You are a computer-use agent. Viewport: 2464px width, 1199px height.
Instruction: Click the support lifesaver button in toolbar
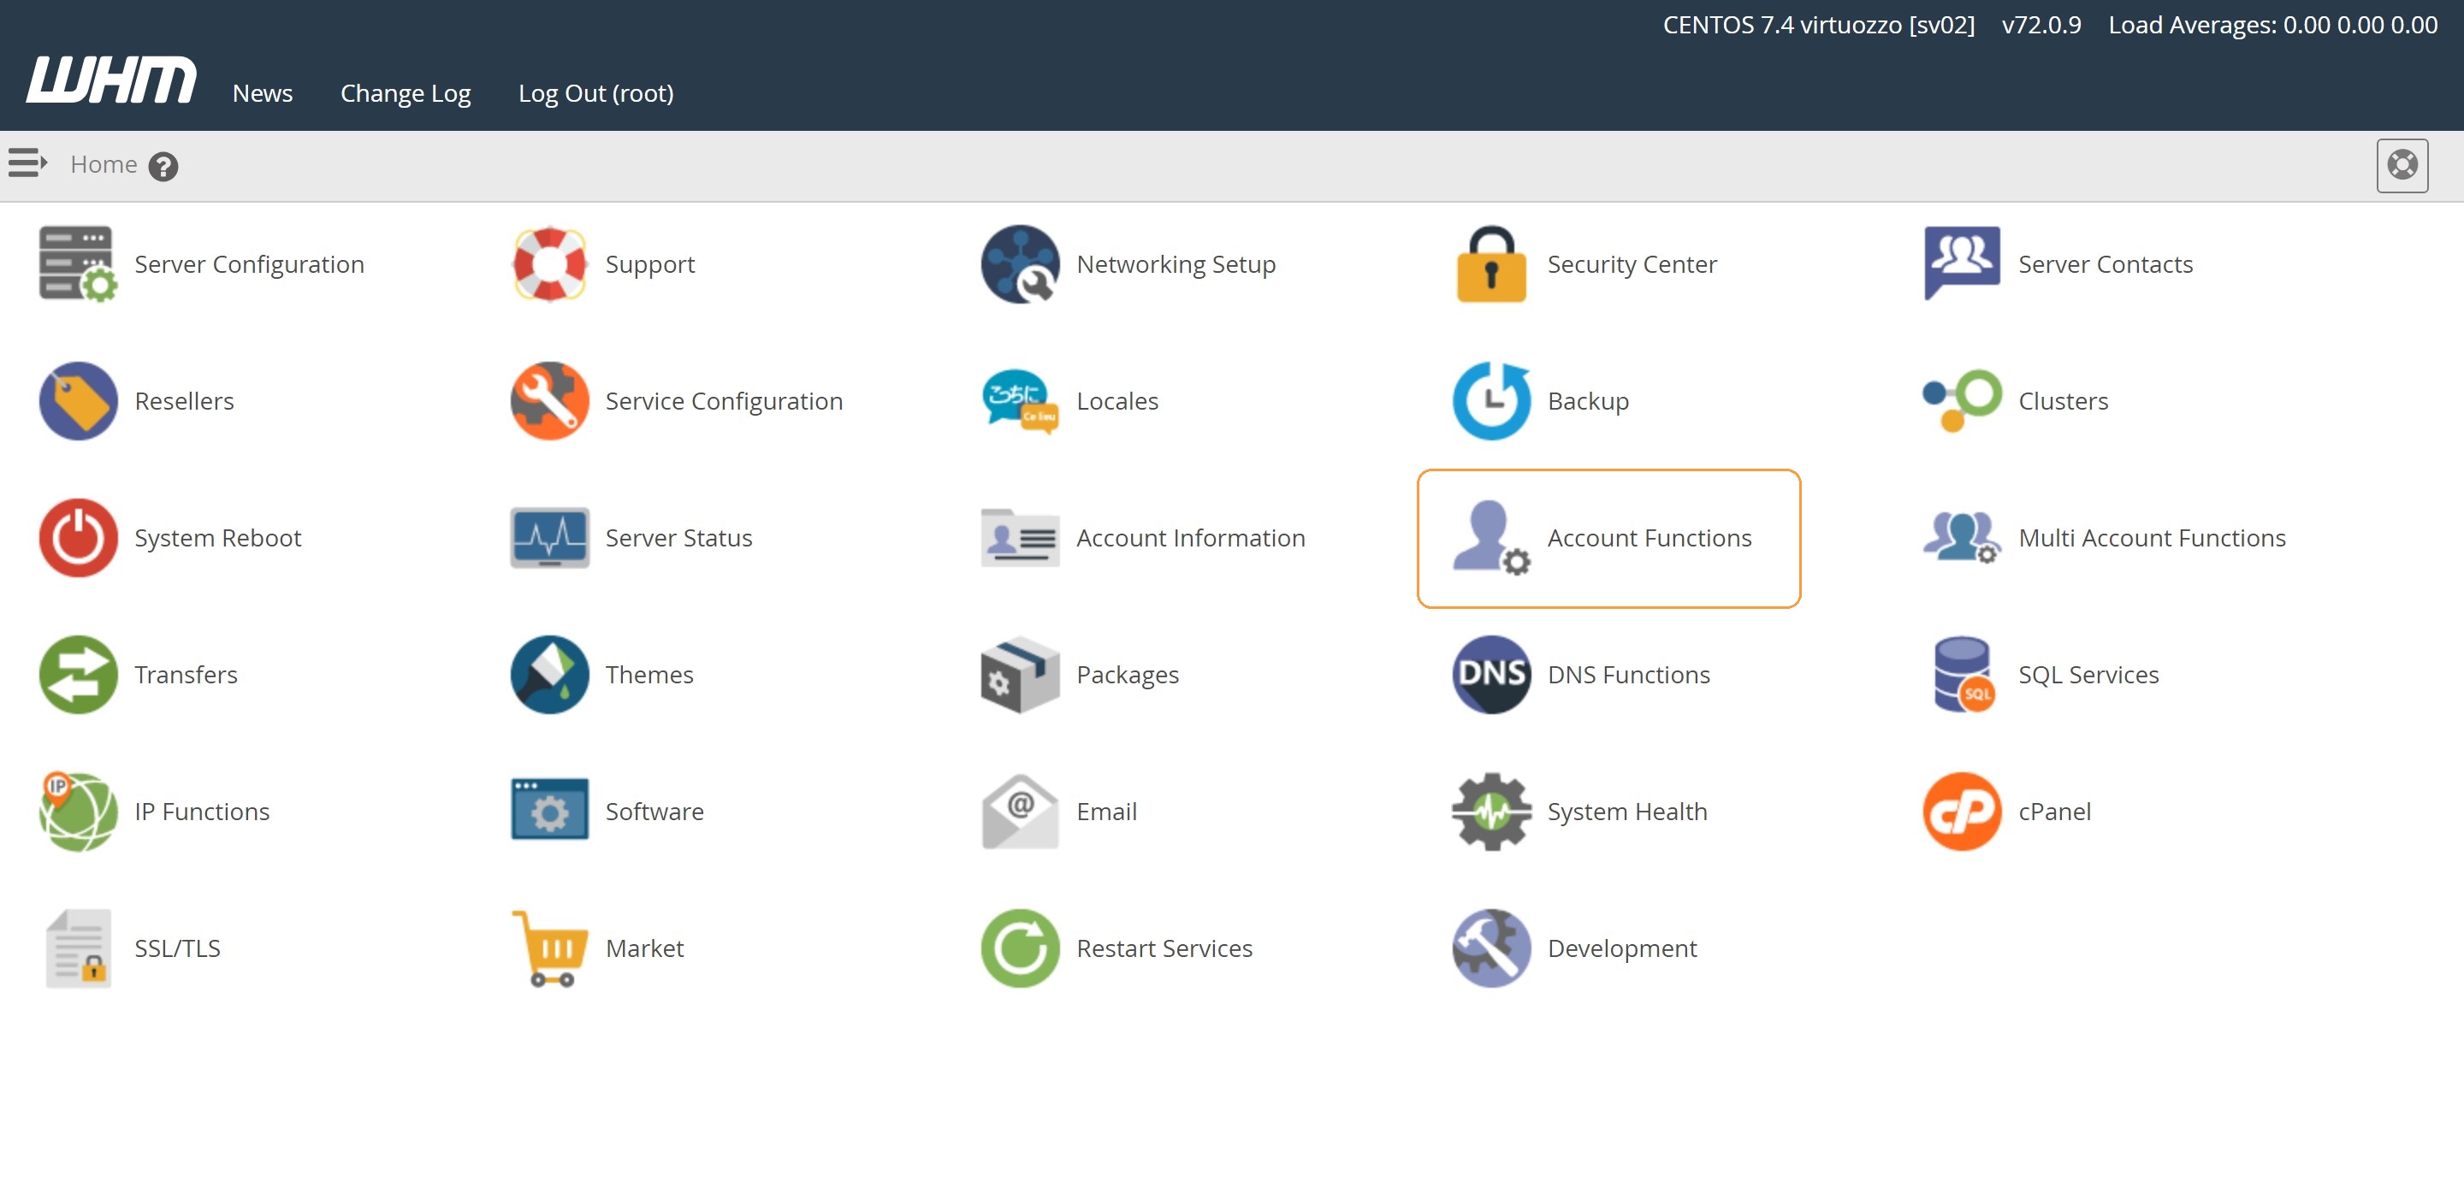[2402, 165]
